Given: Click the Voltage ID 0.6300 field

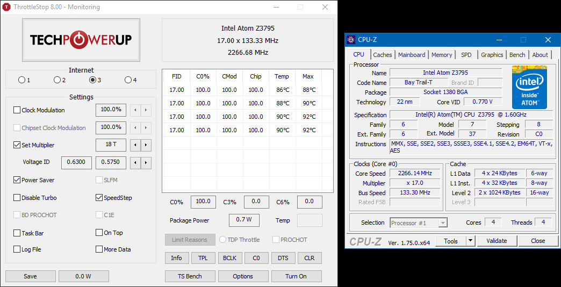Looking at the screenshot, I should 76,162.
